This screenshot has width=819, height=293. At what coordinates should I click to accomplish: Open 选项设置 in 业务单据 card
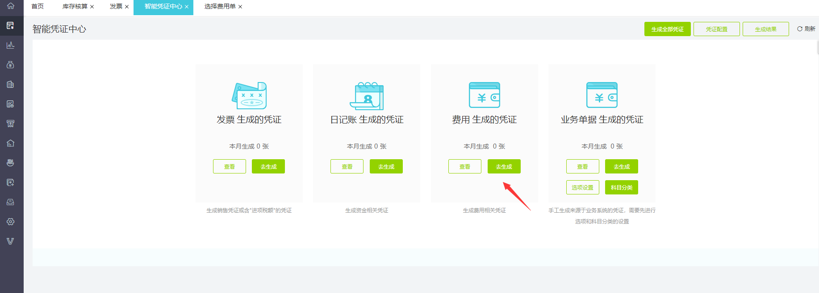582,187
